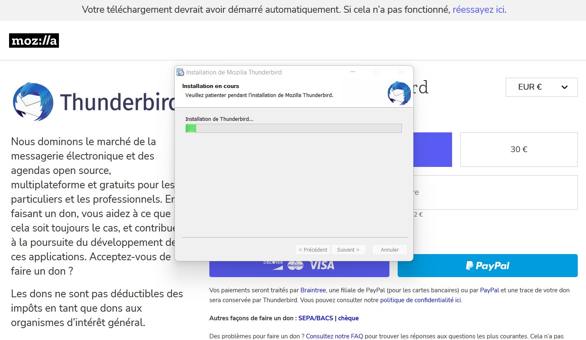Click the large Thunderbird logo on the page
Image resolution: width=586 pixels, height=340 pixels.
point(33,102)
